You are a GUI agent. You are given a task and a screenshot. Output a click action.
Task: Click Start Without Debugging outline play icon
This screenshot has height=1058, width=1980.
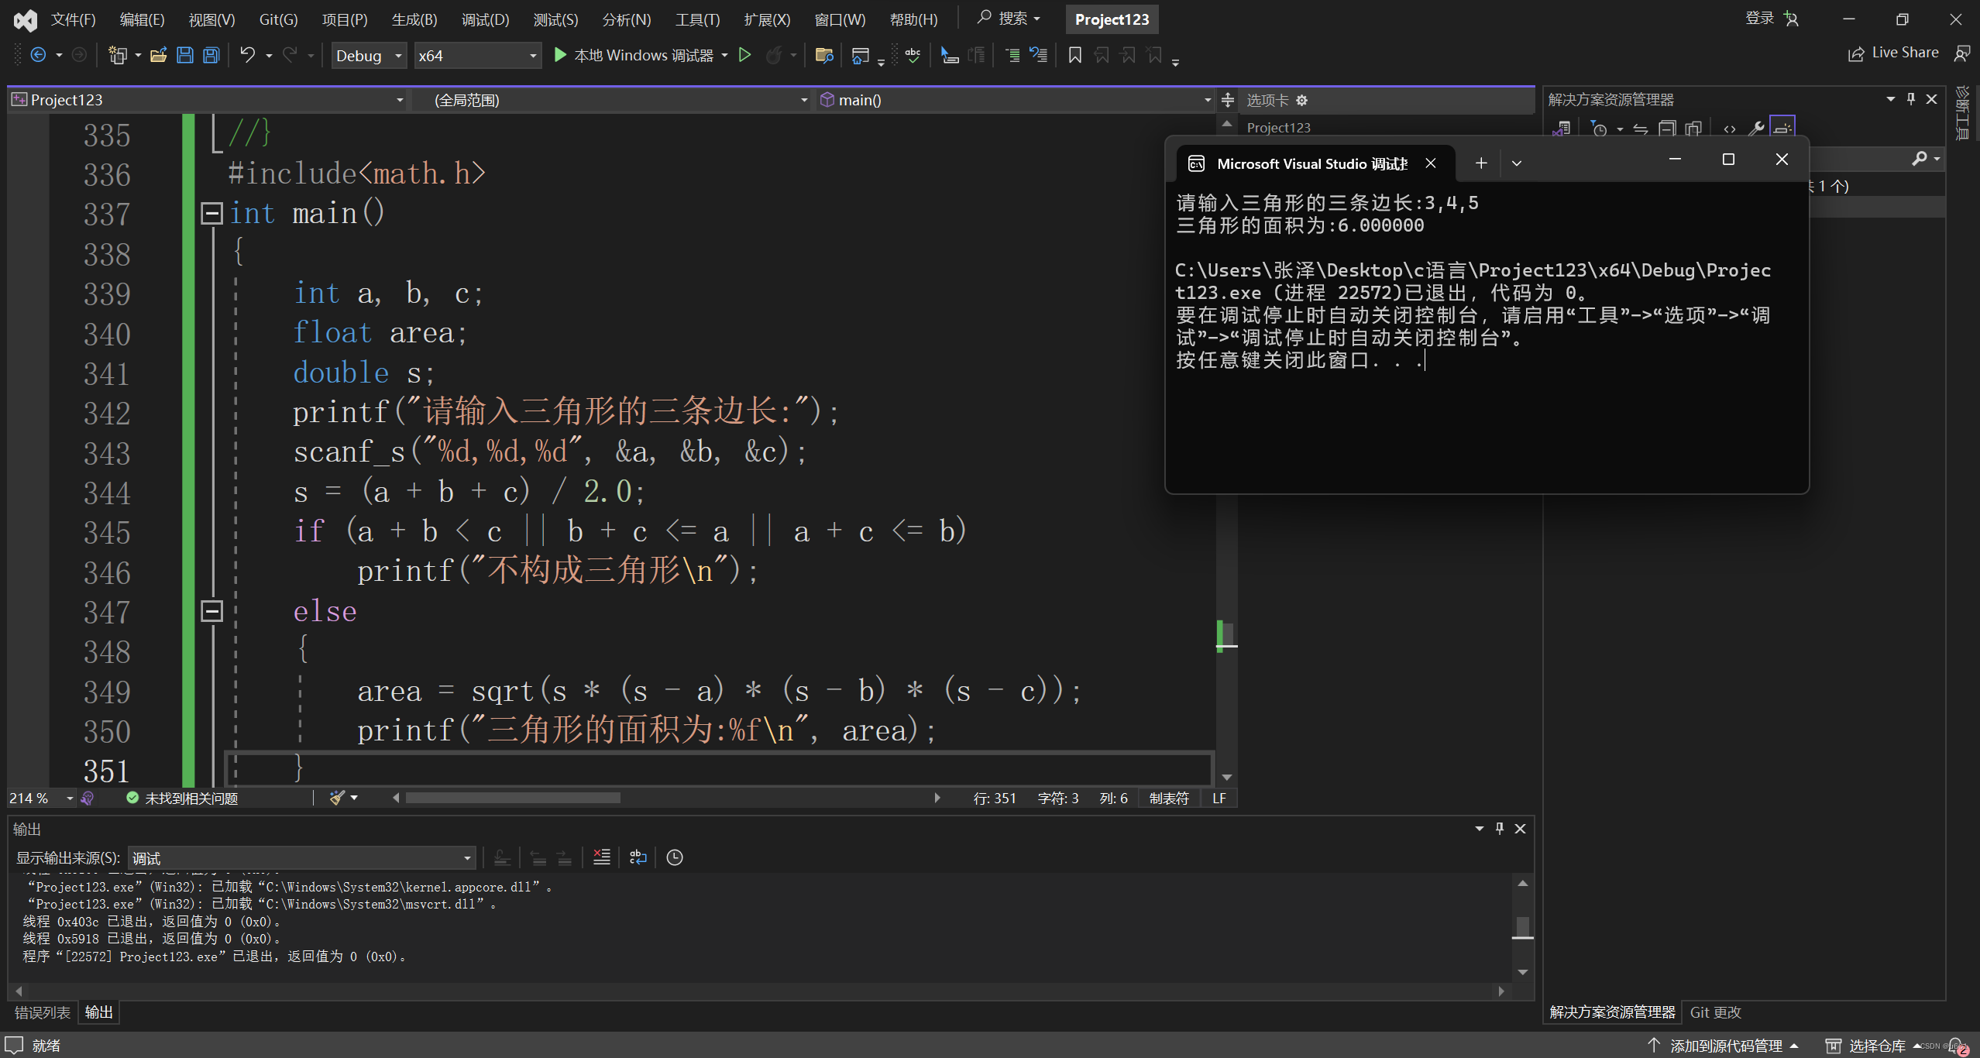click(744, 55)
